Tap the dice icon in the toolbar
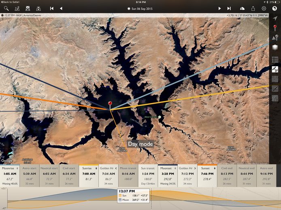 point(28,8)
